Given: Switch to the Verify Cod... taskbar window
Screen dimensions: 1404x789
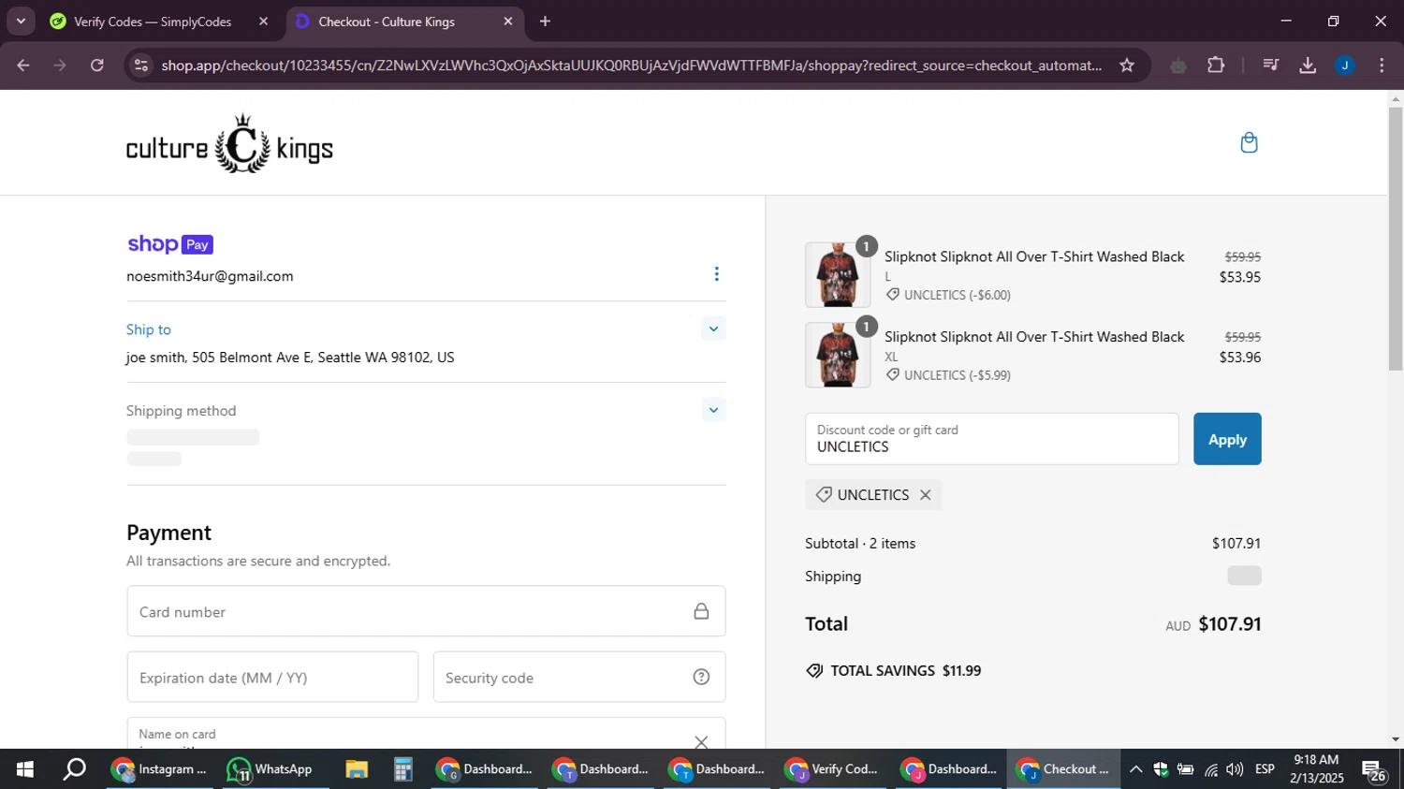Looking at the screenshot, I should 832,769.
